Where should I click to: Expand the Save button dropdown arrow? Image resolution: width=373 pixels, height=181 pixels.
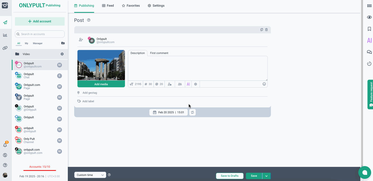click(x=266, y=176)
